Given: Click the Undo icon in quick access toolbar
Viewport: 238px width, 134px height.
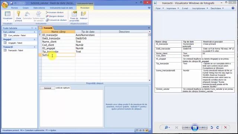Looking at the screenshot, I should pyautogui.click(x=16, y=3).
